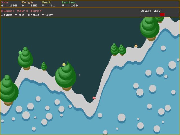
Task: Click the yellow tank atop the tree
Action: (x=64, y=64)
